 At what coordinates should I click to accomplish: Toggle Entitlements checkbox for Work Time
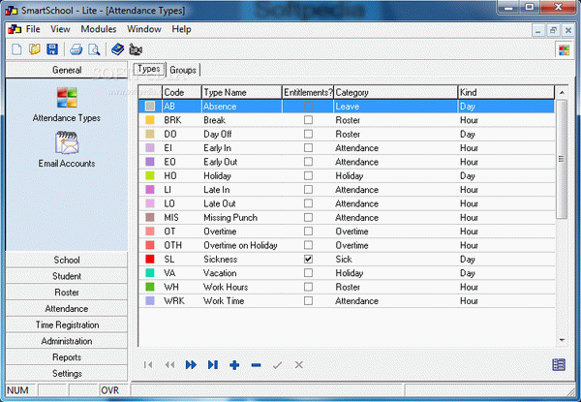click(x=308, y=301)
